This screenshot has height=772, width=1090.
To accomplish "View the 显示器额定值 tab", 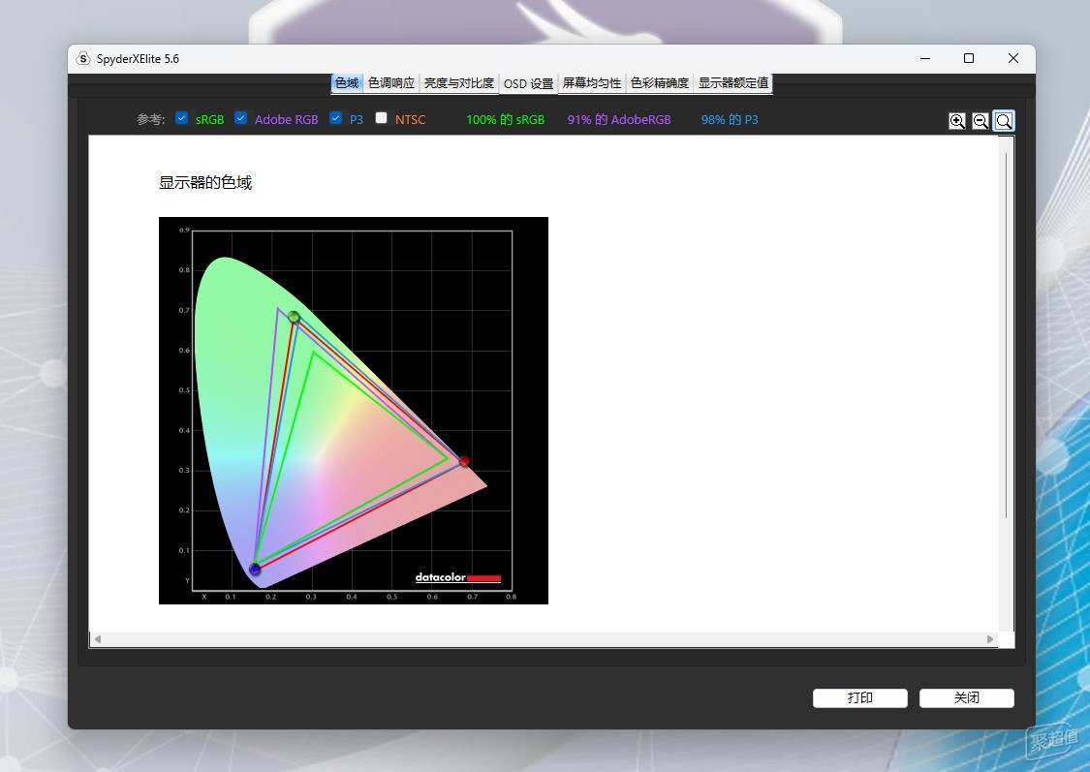I will pyautogui.click(x=733, y=83).
